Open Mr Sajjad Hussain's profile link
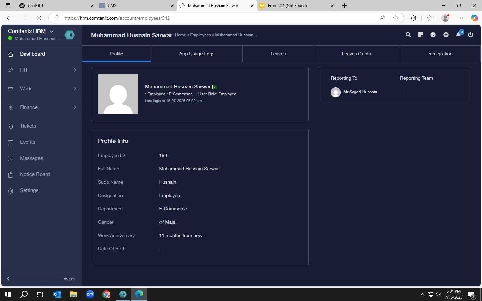 [360, 92]
